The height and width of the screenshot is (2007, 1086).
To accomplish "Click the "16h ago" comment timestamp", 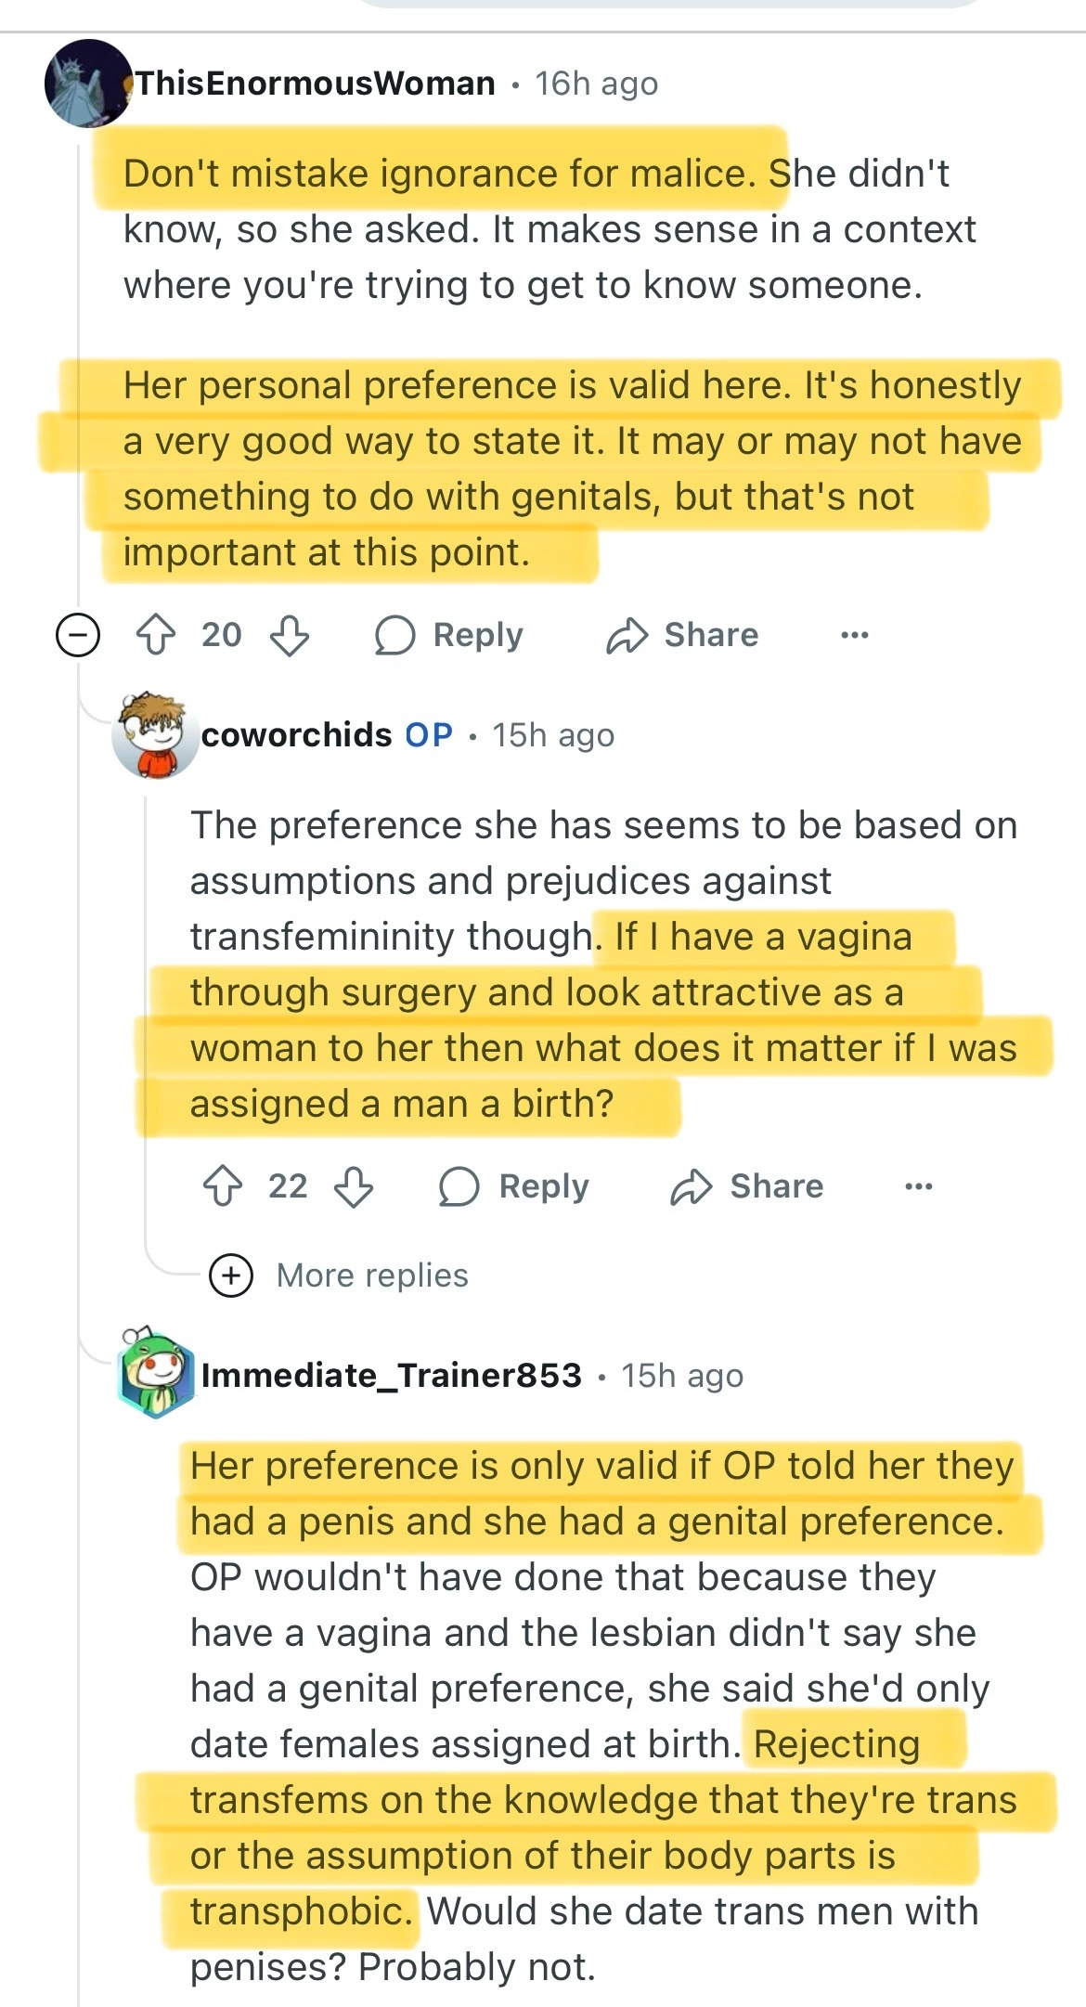I will pos(596,84).
